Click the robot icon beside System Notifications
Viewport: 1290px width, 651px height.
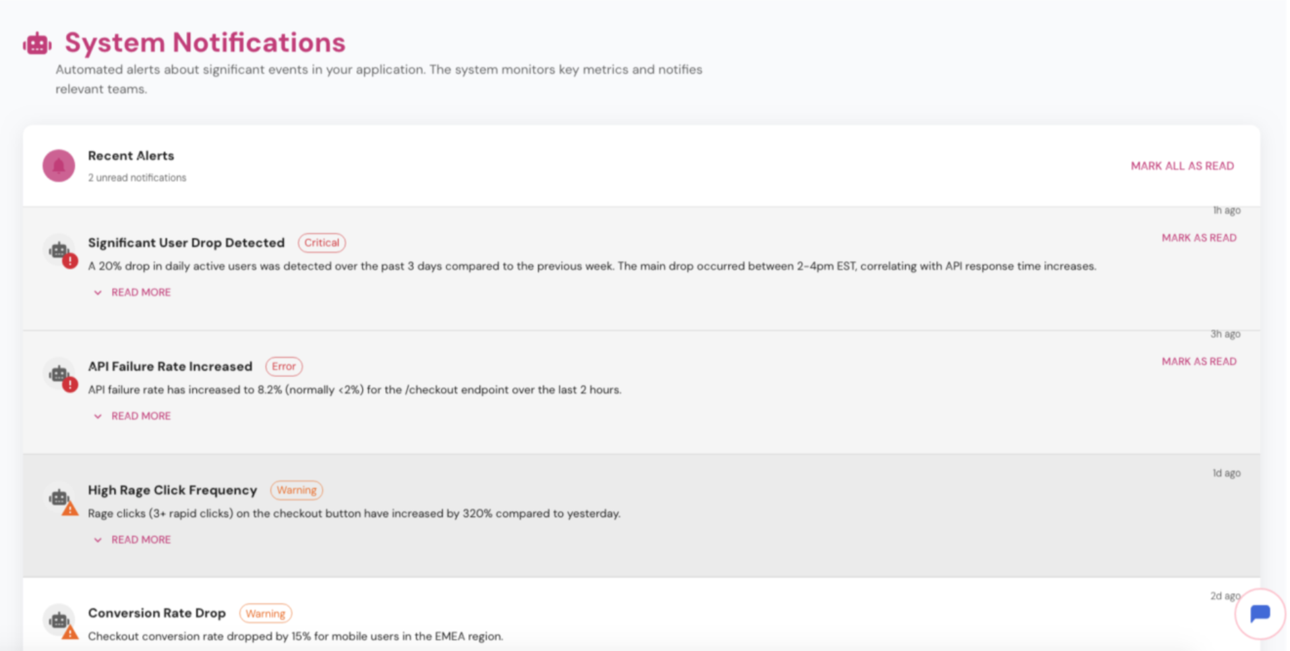[x=37, y=44]
